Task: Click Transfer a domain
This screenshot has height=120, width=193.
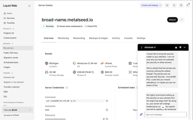Action: pyautogui.click(x=12, y=87)
